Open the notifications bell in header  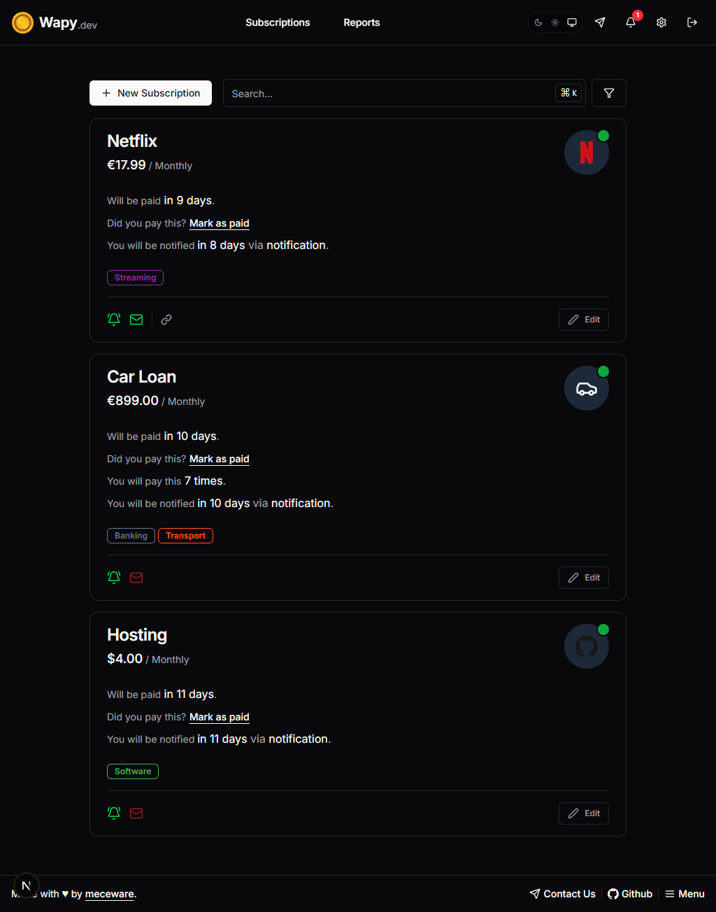631,22
